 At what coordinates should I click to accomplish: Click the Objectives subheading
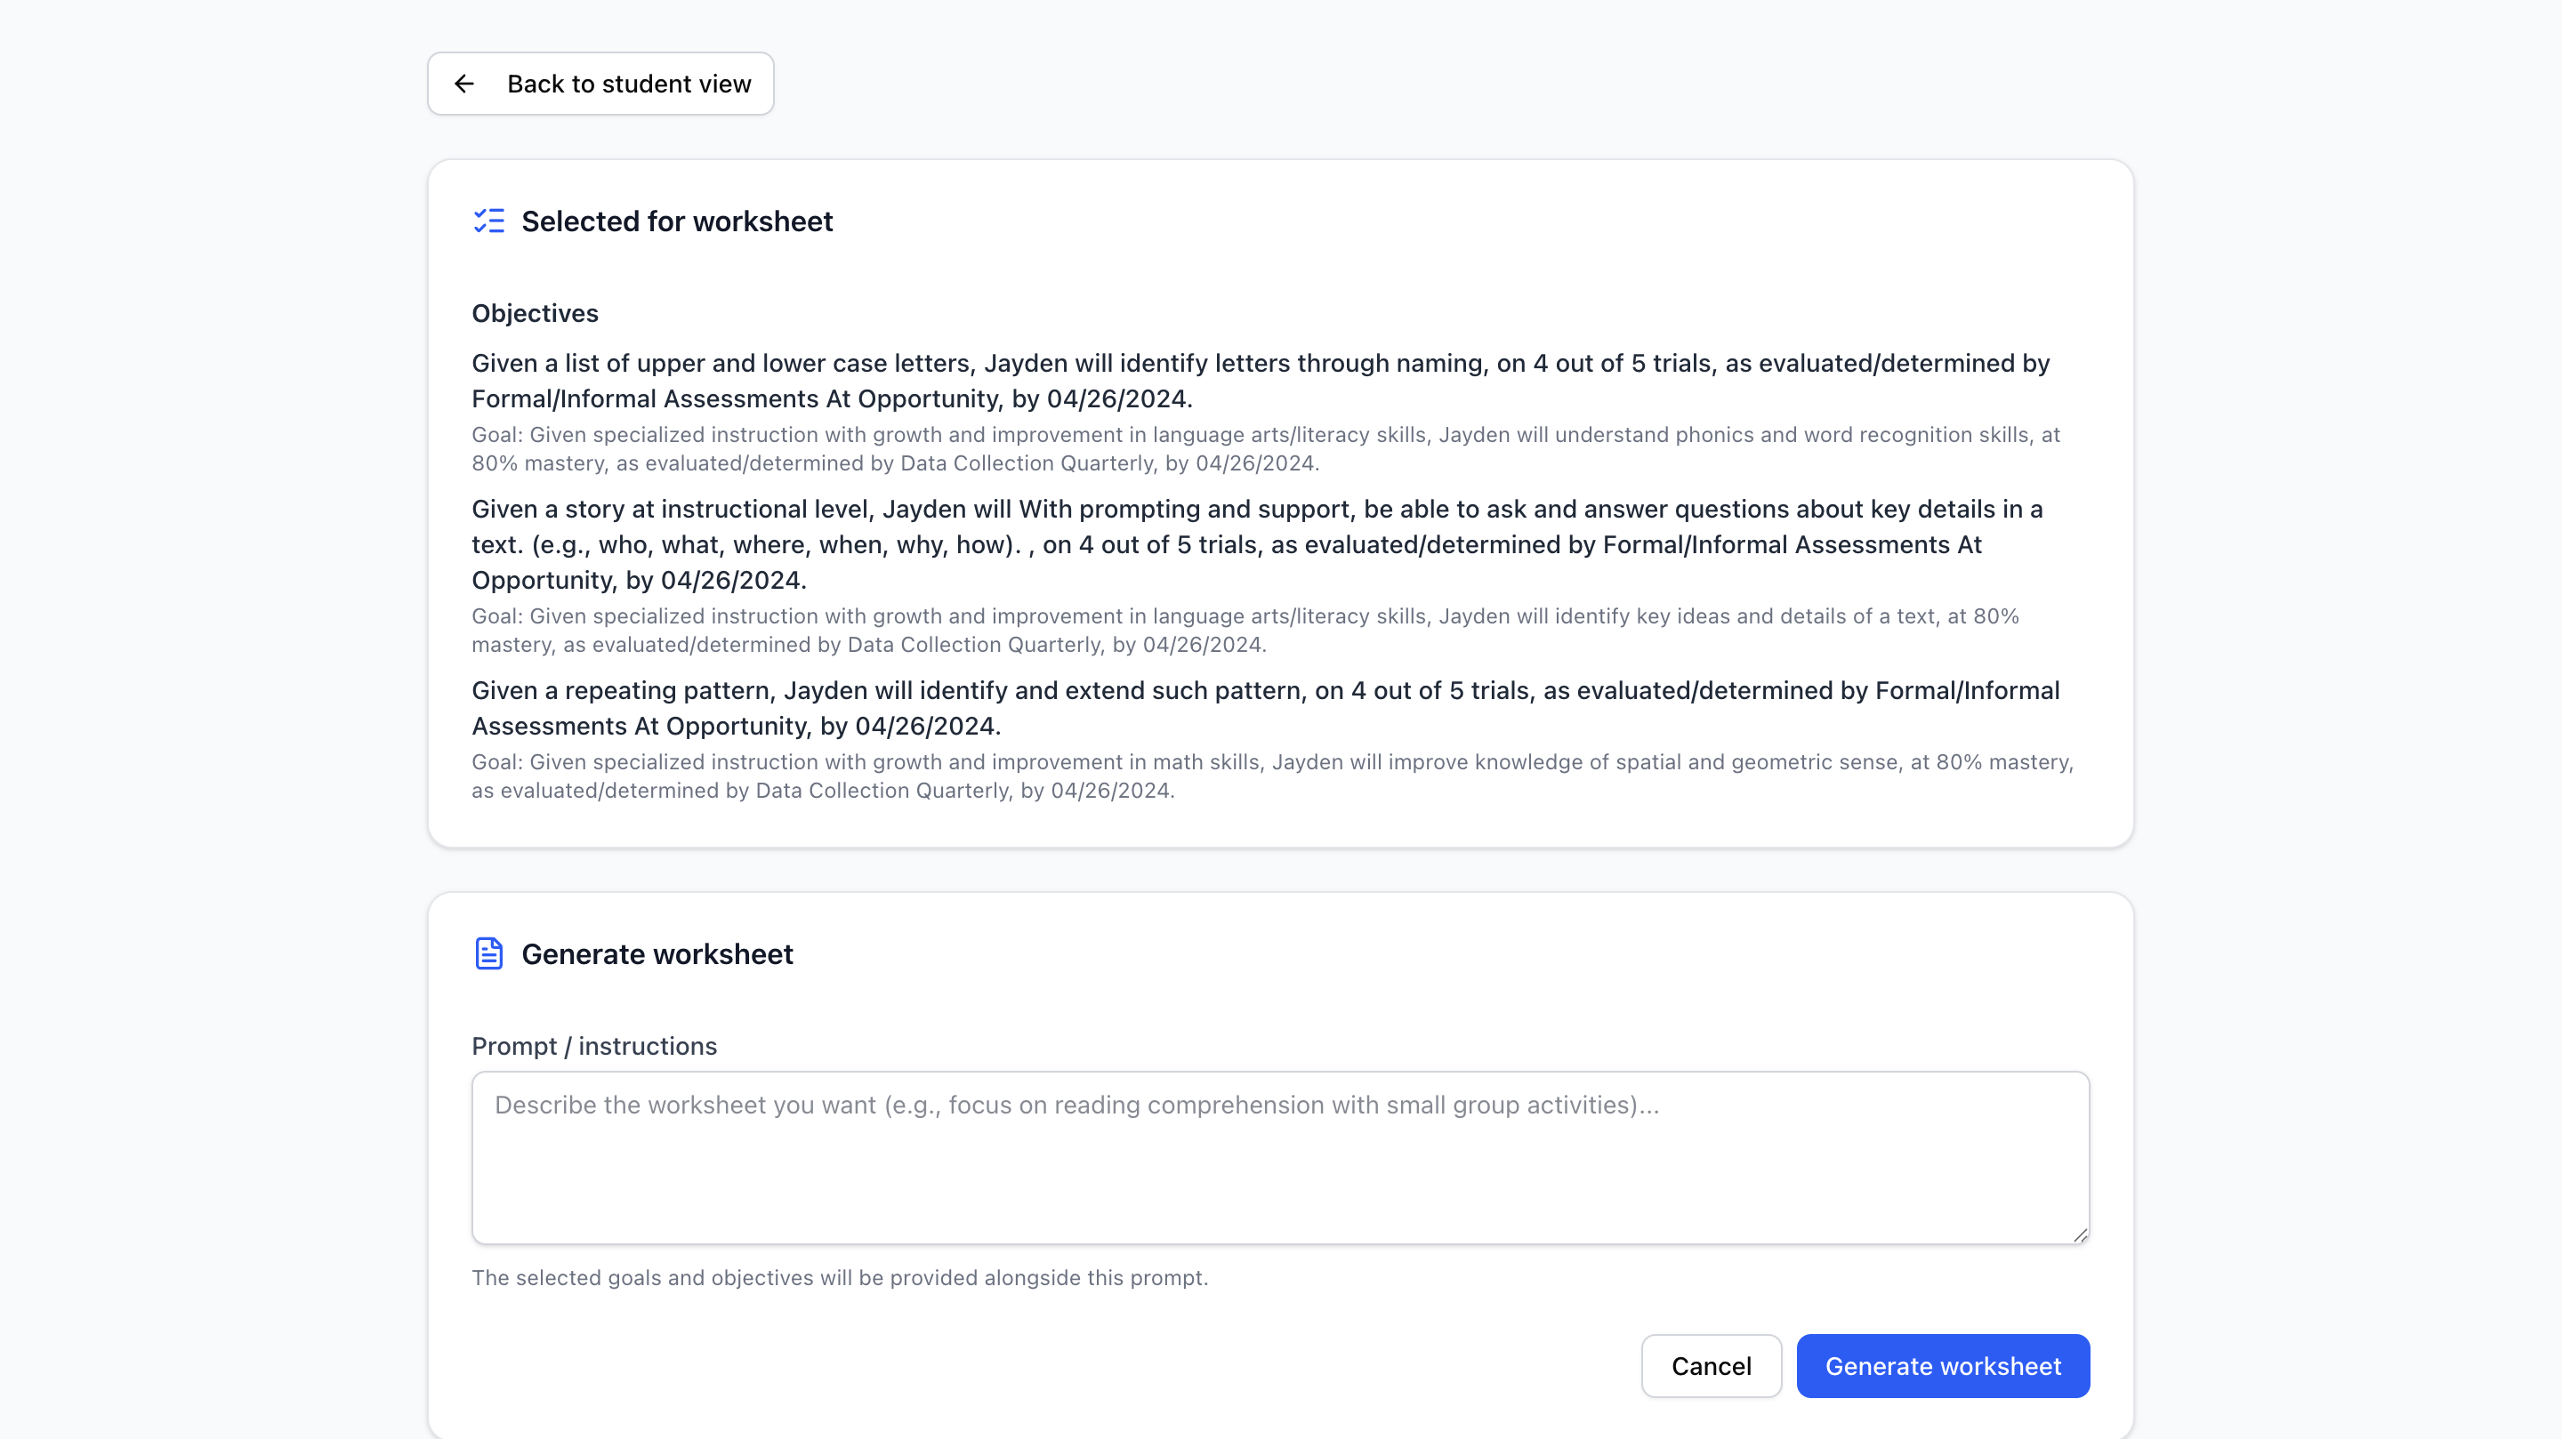pyautogui.click(x=534, y=313)
